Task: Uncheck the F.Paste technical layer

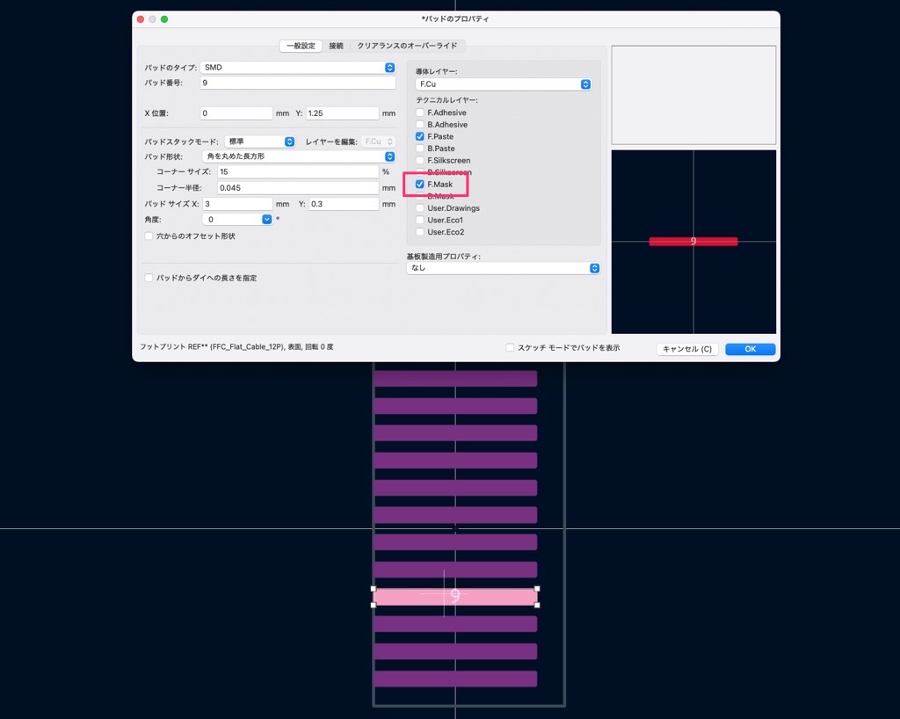Action: pyautogui.click(x=420, y=137)
